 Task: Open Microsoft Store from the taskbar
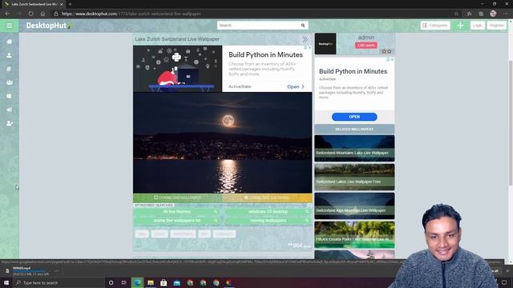(164, 282)
